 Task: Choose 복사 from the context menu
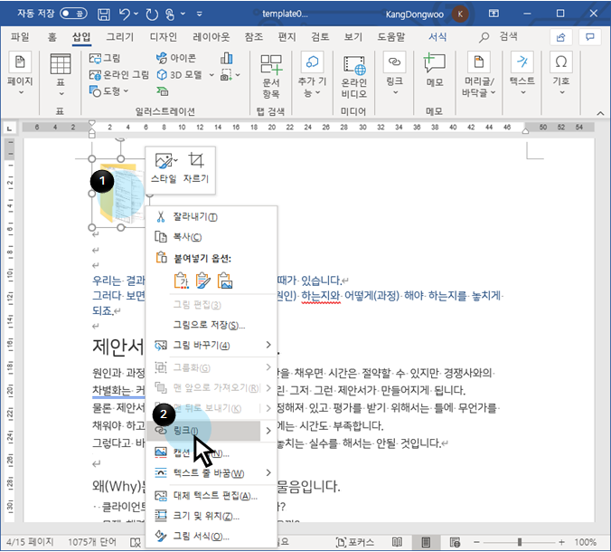click(x=211, y=237)
